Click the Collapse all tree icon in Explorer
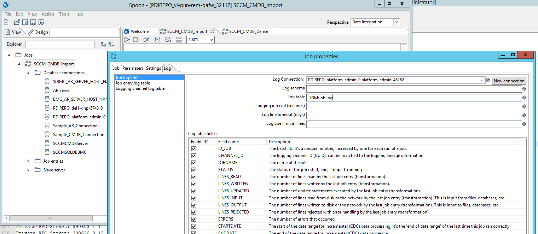Image resolution: width=538 pixels, height=234 pixels. pyautogui.click(x=111, y=44)
